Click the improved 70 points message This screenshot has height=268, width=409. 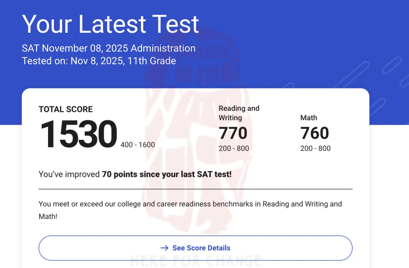click(x=135, y=174)
